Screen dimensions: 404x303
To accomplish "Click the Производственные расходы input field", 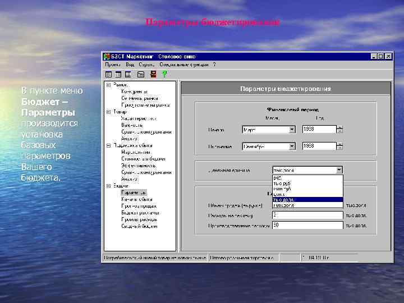I will 307,225.
